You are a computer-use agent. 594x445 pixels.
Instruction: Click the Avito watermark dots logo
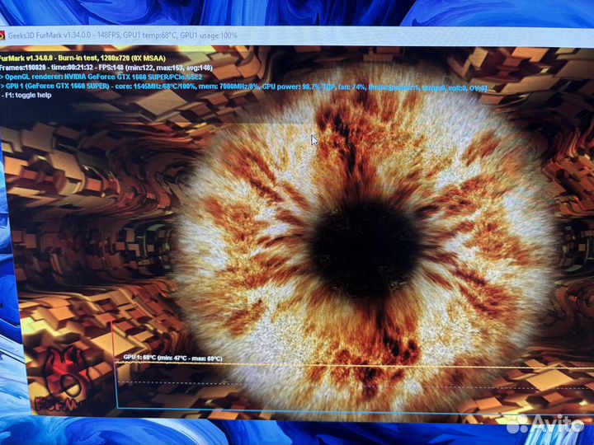click(x=516, y=424)
